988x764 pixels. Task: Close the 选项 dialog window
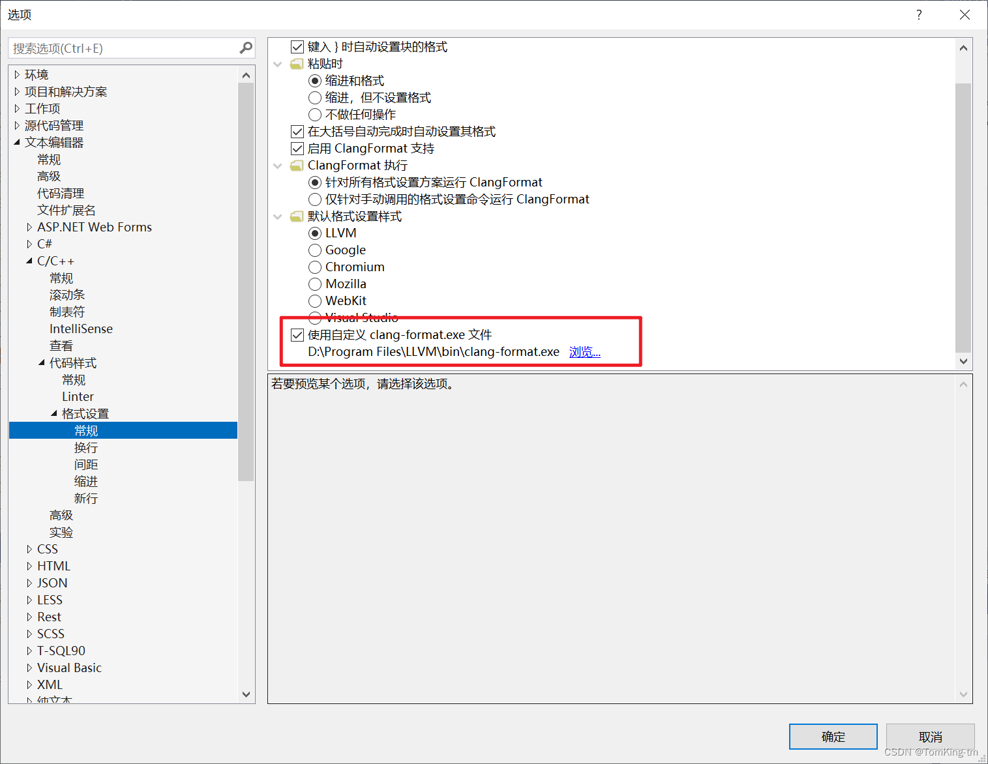[965, 14]
